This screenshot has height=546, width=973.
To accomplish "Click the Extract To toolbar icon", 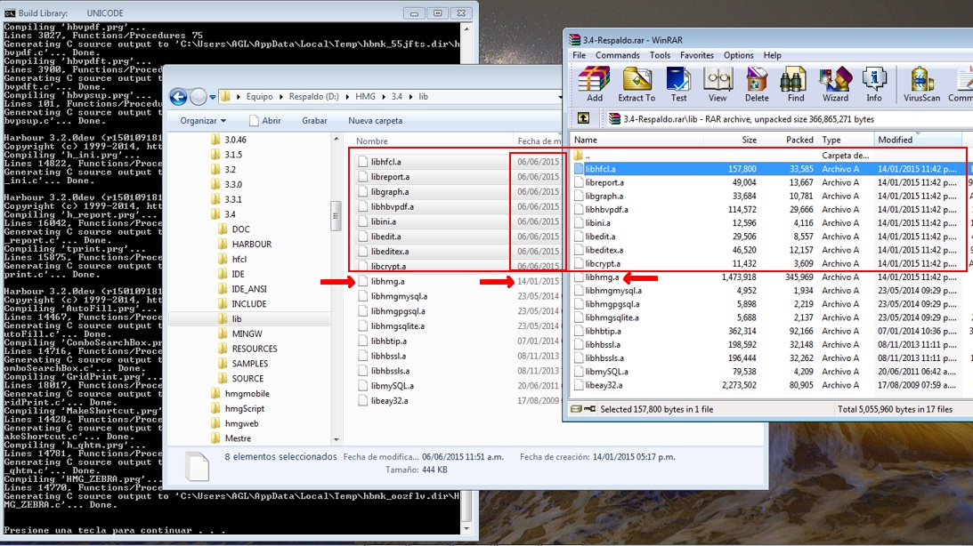I will coord(637,84).
